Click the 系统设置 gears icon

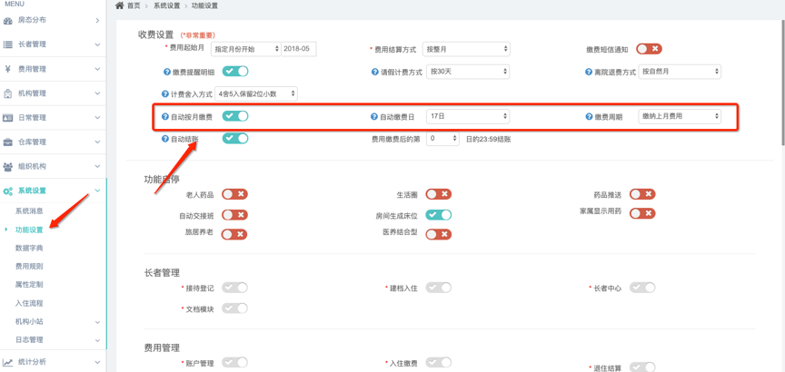pyautogui.click(x=8, y=191)
